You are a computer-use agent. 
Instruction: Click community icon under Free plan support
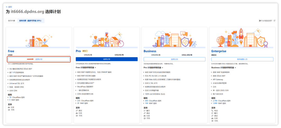[9, 107]
